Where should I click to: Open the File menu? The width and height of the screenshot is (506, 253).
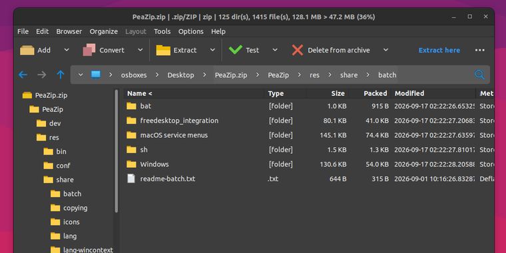click(23, 31)
